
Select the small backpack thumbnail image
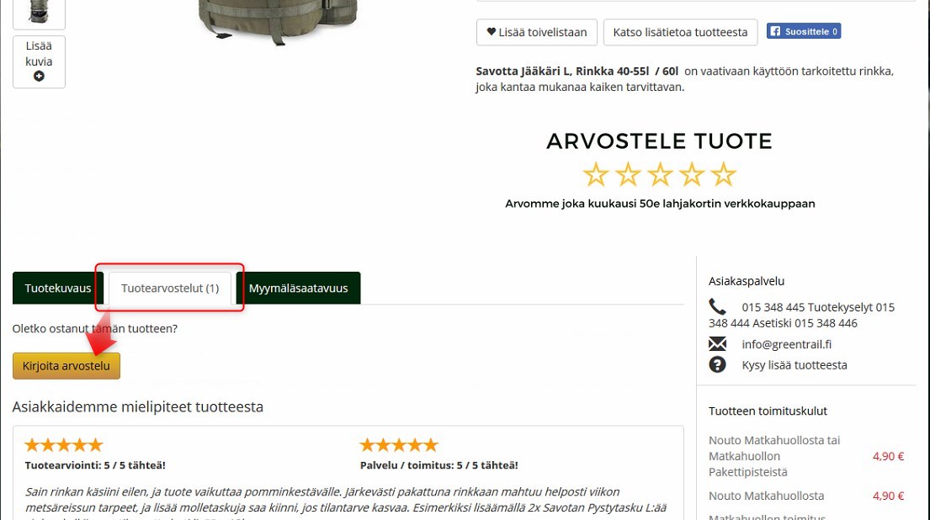(40, 13)
